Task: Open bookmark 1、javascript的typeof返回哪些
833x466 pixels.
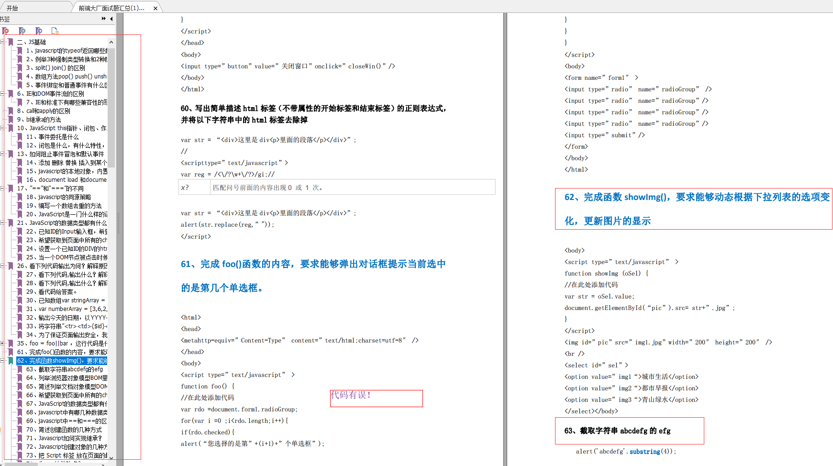Action: click(67, 51)
